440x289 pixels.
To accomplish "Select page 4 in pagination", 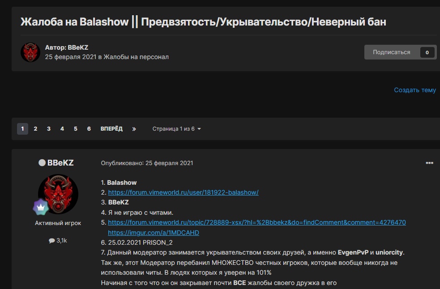I will (x=62, y=129).
